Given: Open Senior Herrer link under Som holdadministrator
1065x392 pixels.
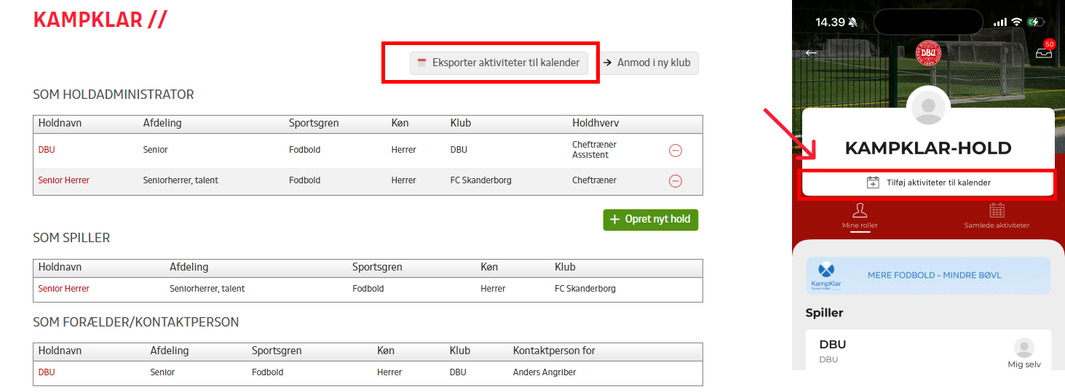Looking at the screenshot, I should [64, 180].
